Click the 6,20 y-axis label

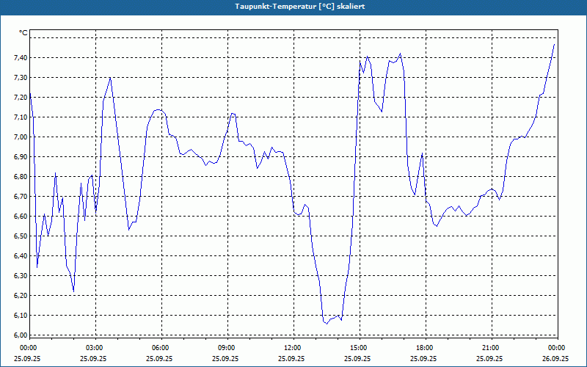click(21, 296)
